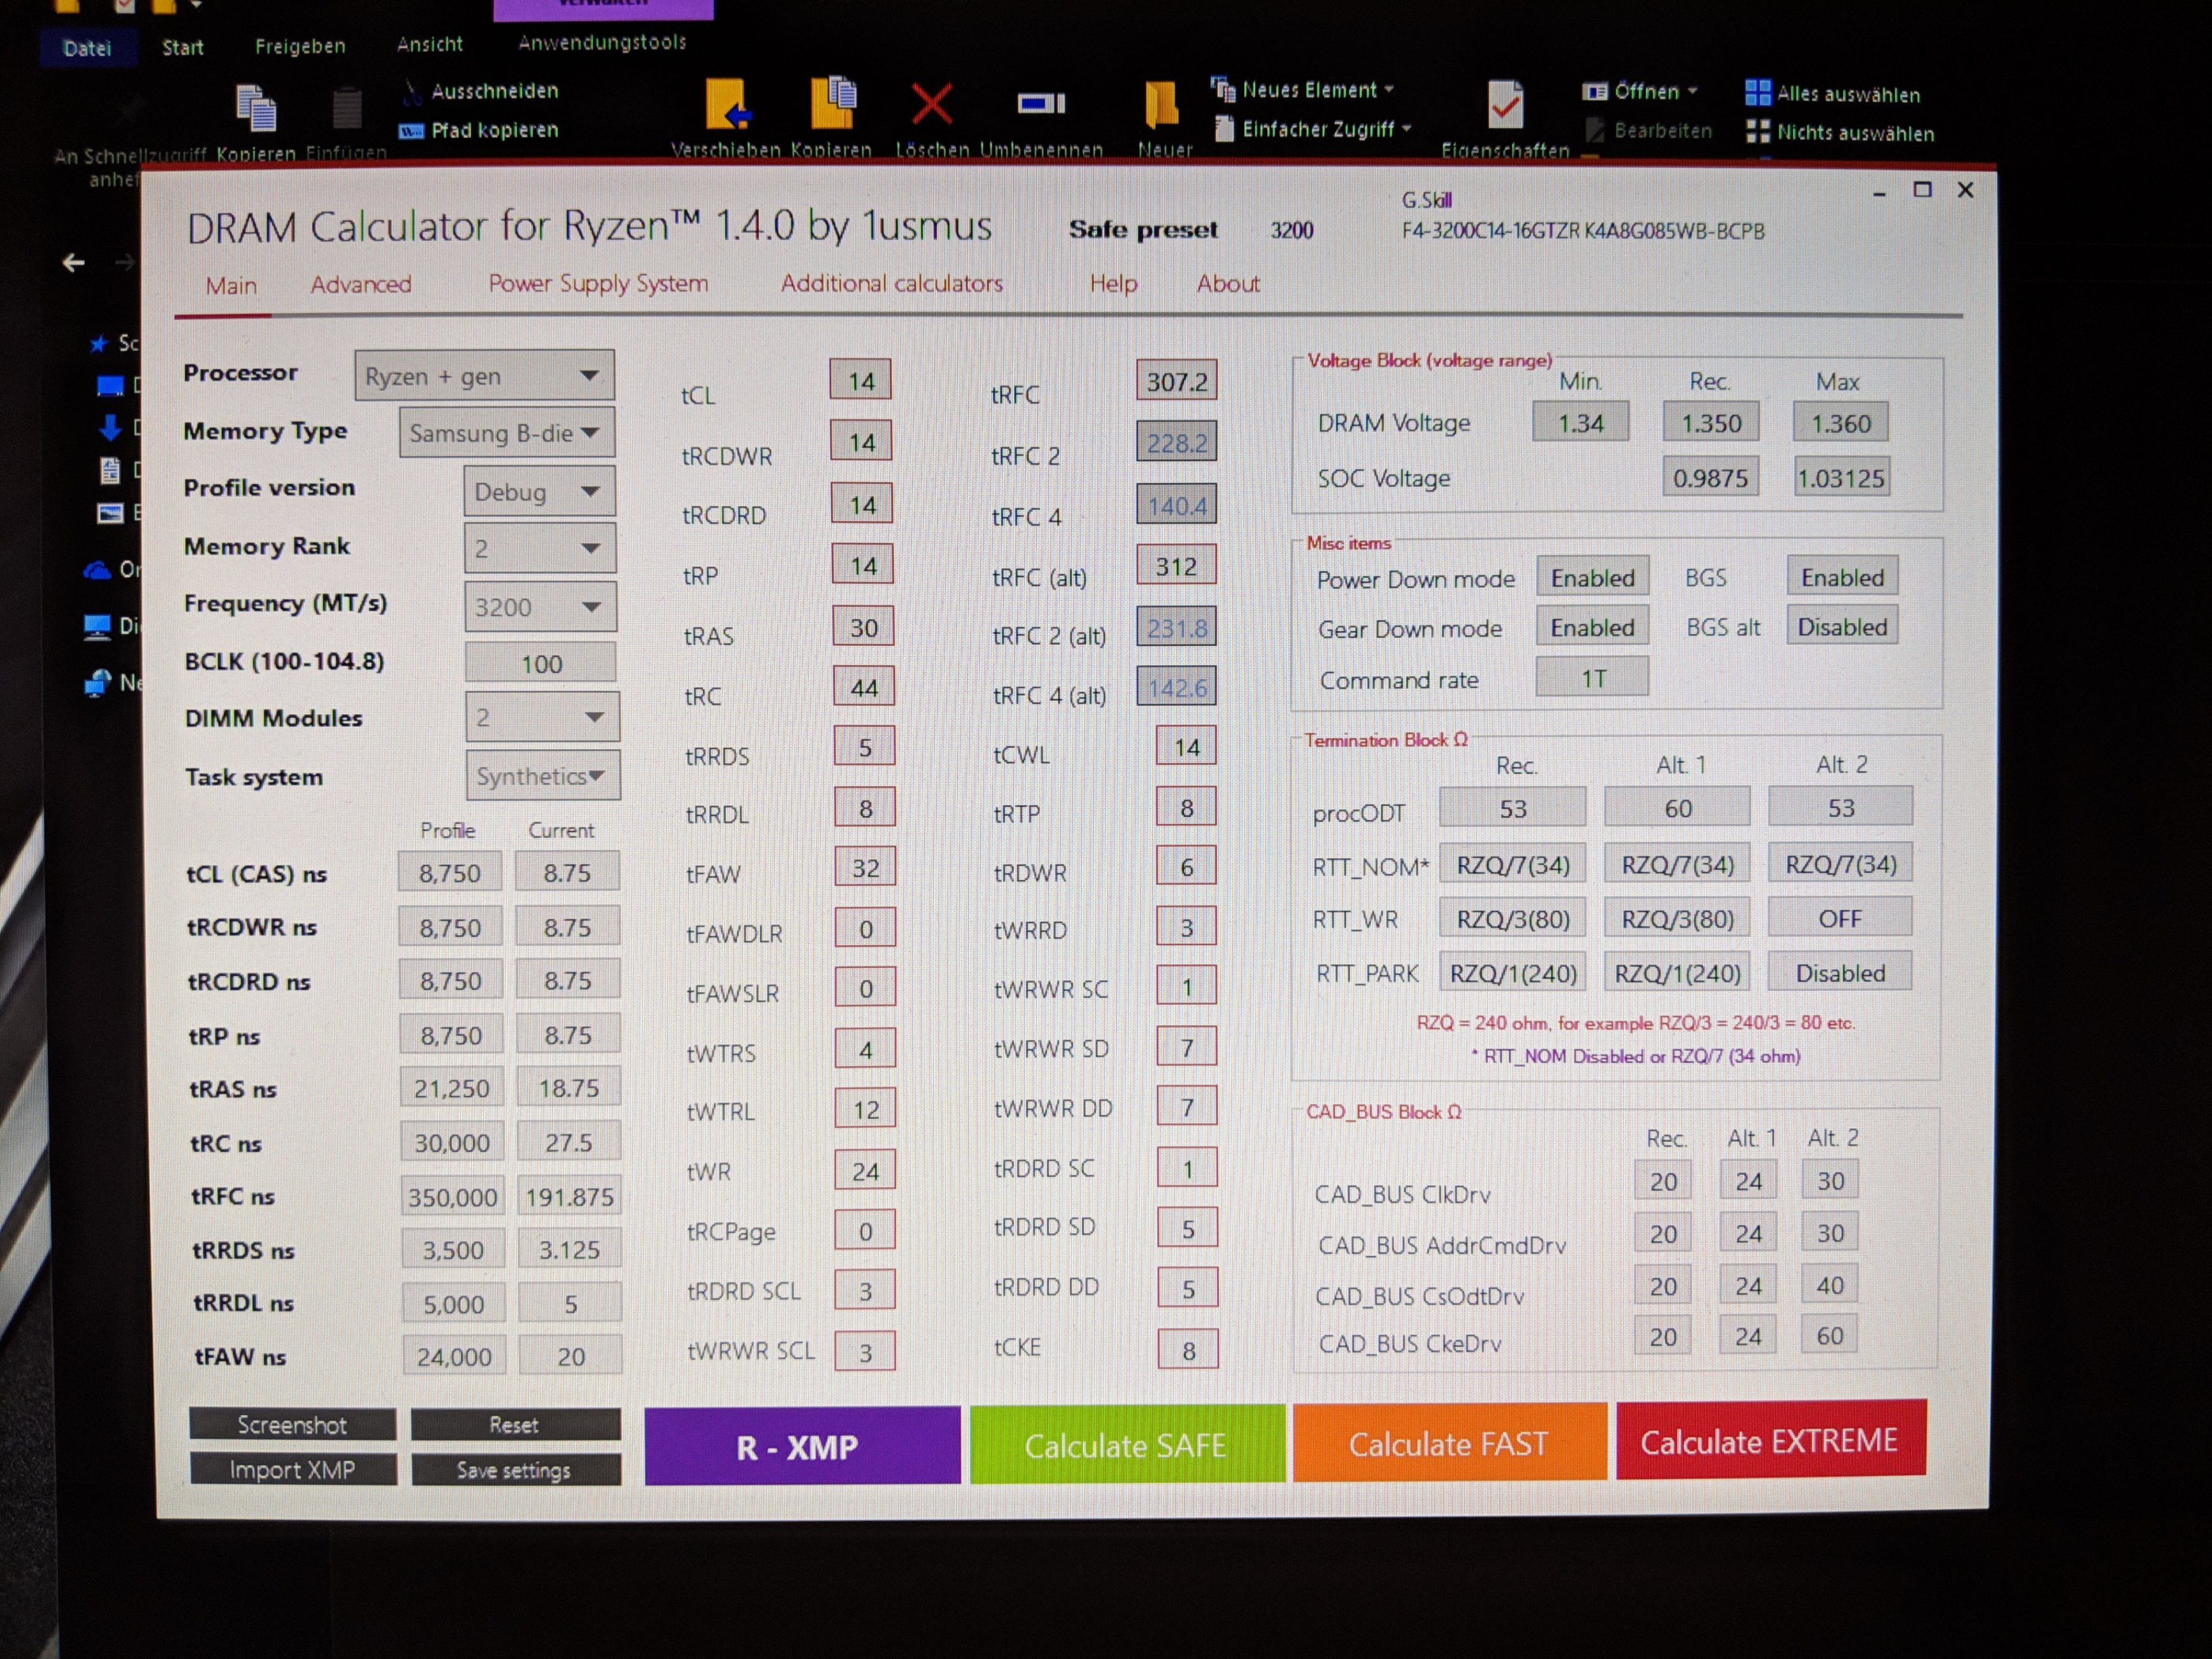Click the Eigenschaften checkmark icon
This screenshot has height=1659, width=2212.
click(1505, 105)
